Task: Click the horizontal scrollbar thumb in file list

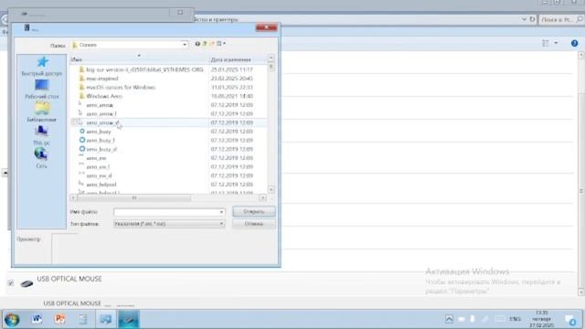Action: click(134, 197)
